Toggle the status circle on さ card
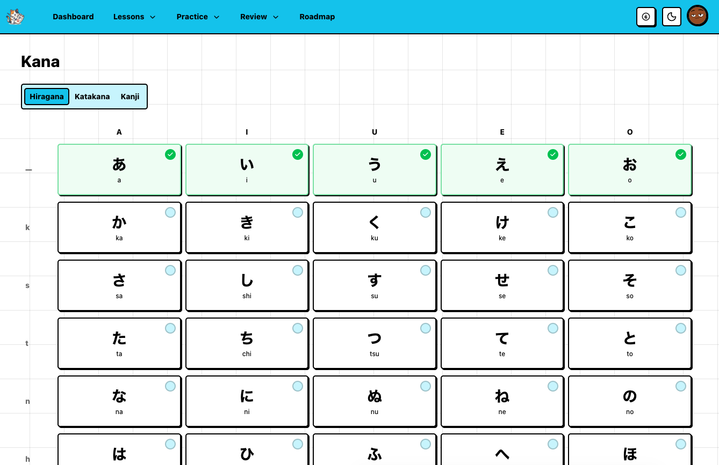The width and height of the screenshot is (719, 465). (170, 270)
